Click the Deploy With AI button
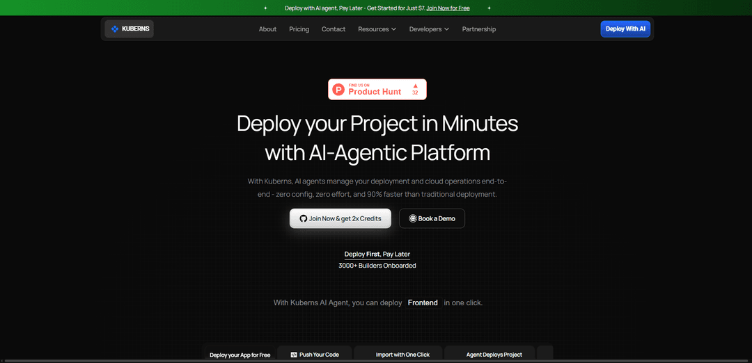Screen dimensions: 752x363 (625, 29)
